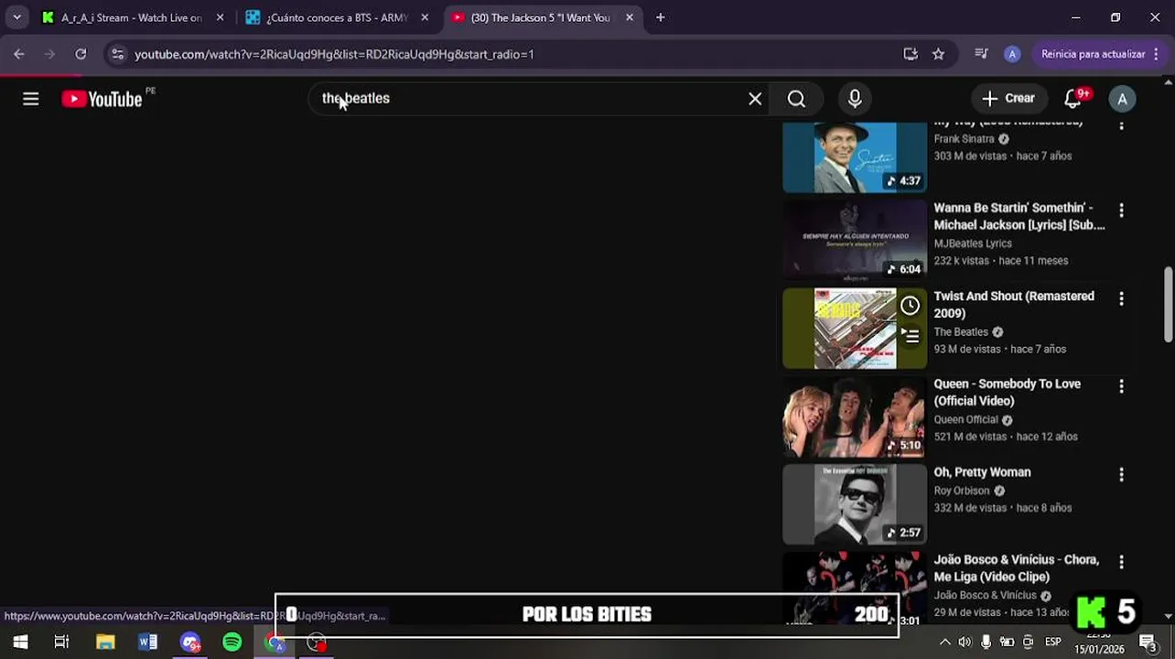Open the Roy Orbison video thumbnail
The height and width of the screenshot is (659, 1175).
855,504
